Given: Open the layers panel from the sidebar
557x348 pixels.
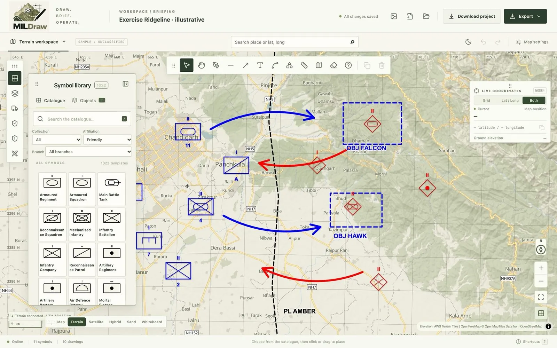Looking at the screenshot, I should tap(15, 93).
